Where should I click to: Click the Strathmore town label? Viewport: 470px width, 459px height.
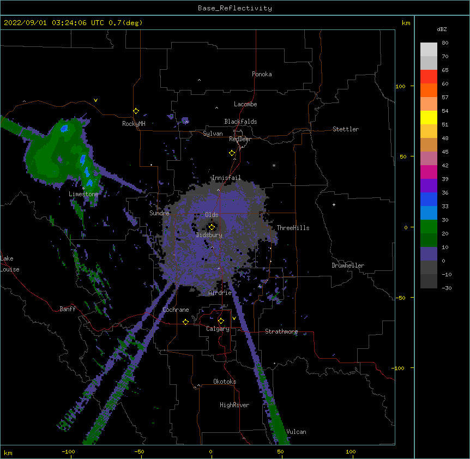[281, 331]
